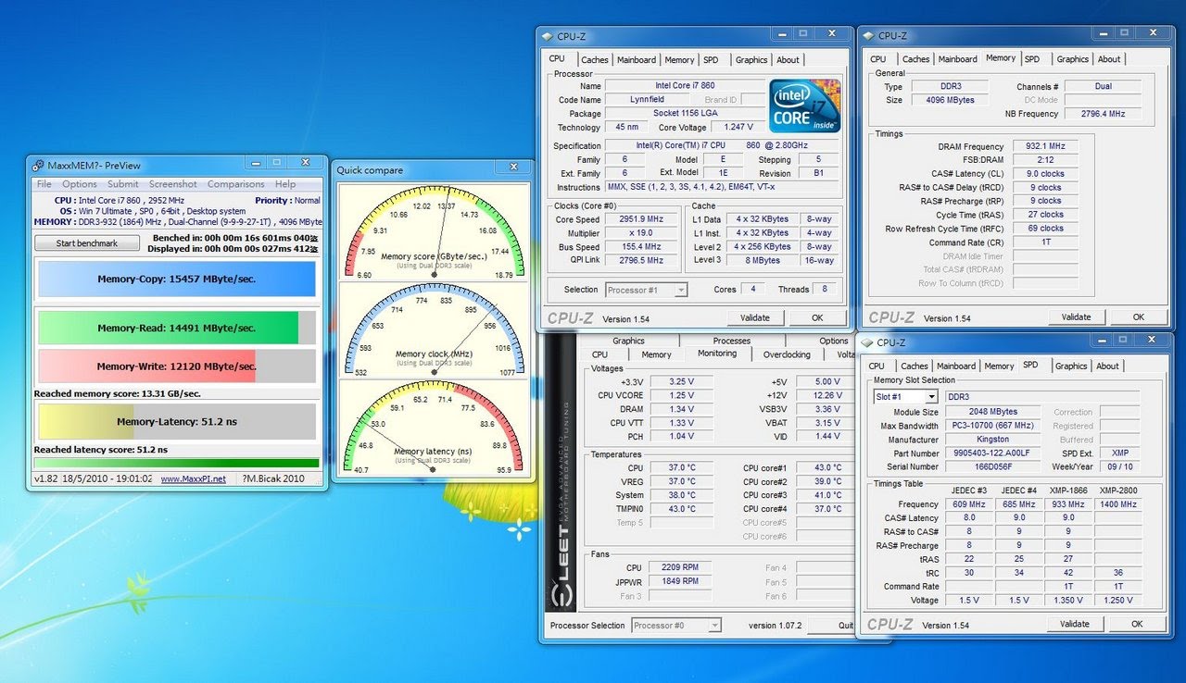This screenshot has width=1186, height=683.
Task: Open MaxxMEM Help menu
Action: pos(285,184)
